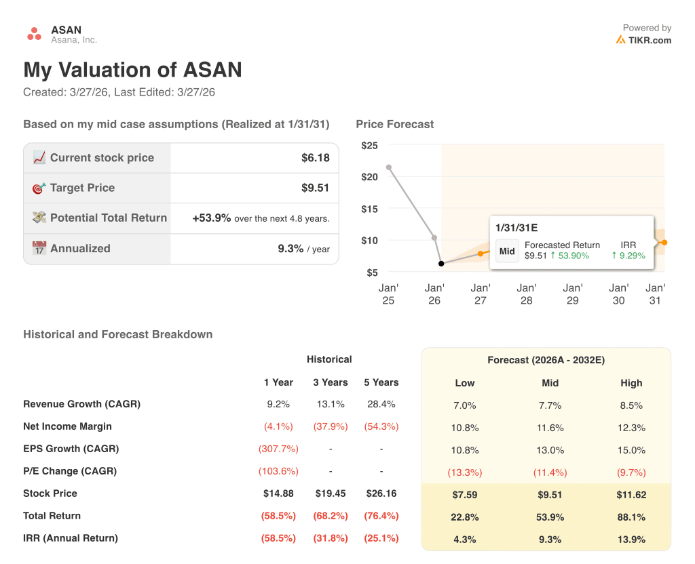Select the Low column header in Forecast table
The width and height of the screenshot is (695, 564).
point(464,383)
